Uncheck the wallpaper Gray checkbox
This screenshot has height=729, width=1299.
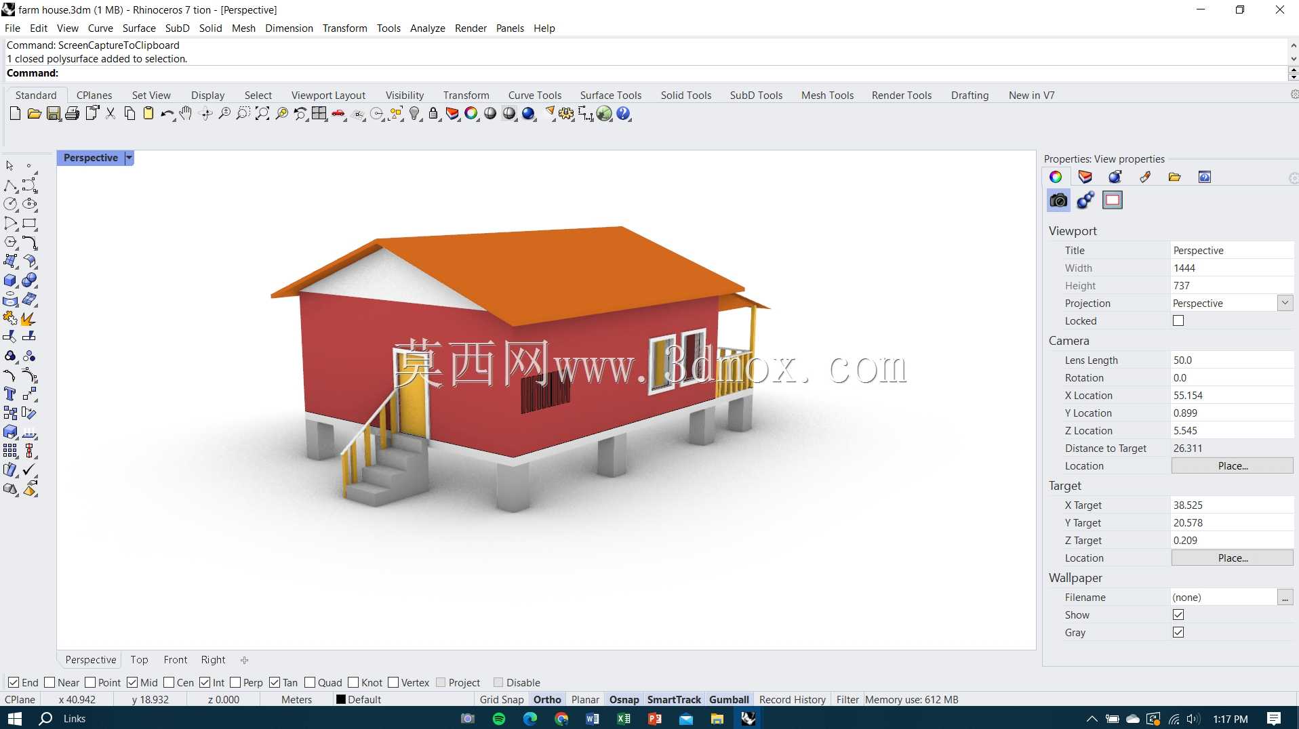1178,633
